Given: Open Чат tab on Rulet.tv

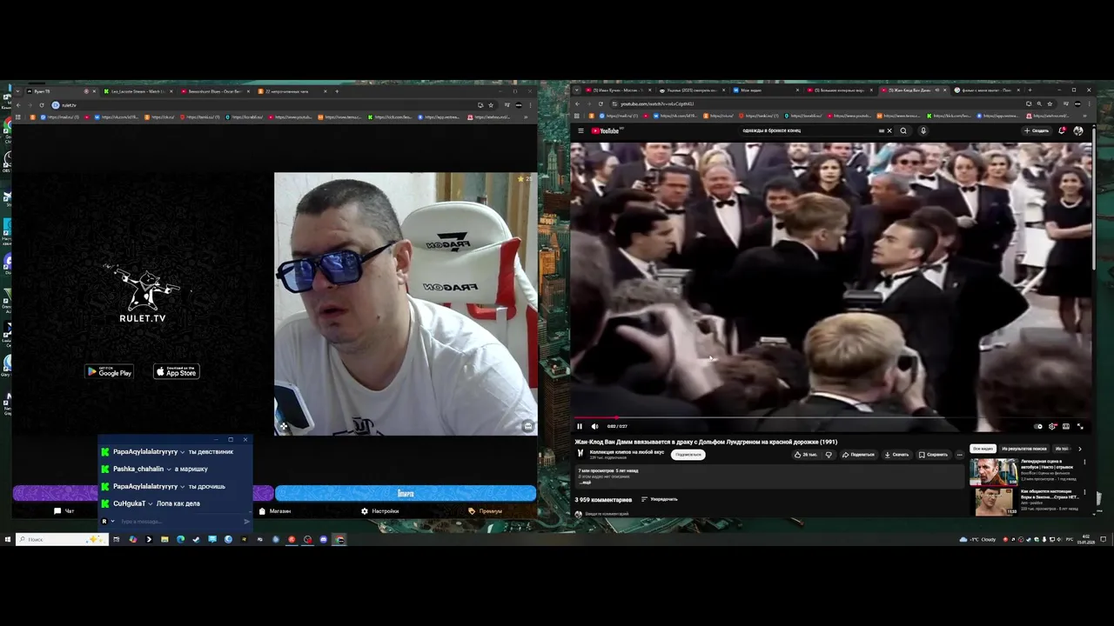Looking at the screenshot, I should tap(64, 511).
